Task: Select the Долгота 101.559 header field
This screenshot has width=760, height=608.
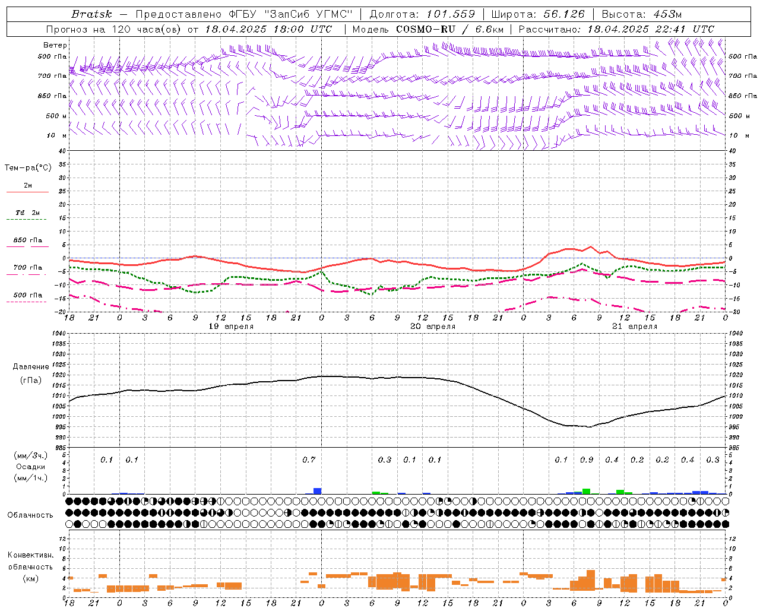Action: pos(422,14)
